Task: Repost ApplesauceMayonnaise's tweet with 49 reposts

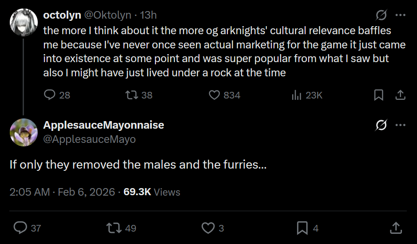Action: [114, 228]
